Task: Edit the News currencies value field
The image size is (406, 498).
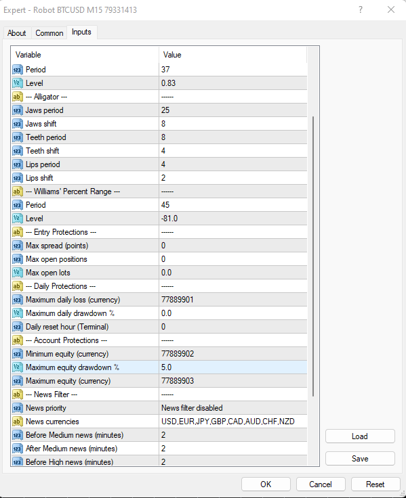Action: pyautogui.click(x=233, y=422)
